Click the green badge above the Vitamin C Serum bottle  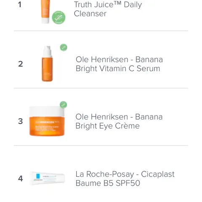[x=64, y=48]
